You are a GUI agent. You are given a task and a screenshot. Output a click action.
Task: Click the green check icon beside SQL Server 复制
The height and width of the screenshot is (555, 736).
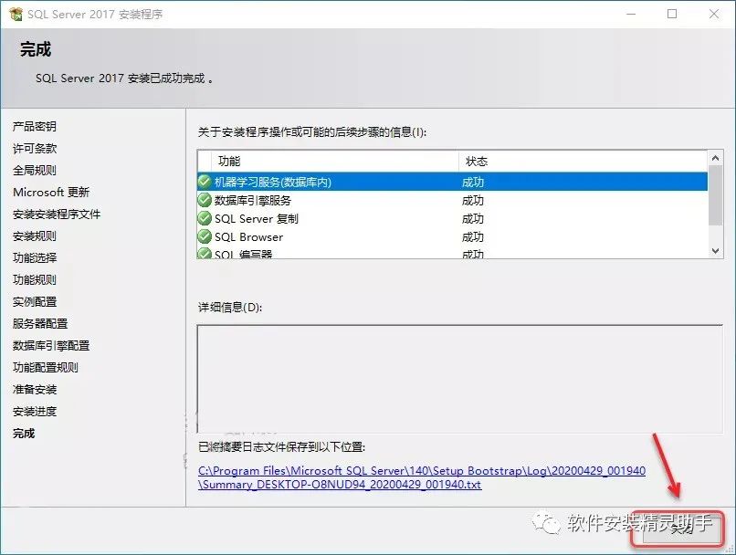tap(205, 218)
